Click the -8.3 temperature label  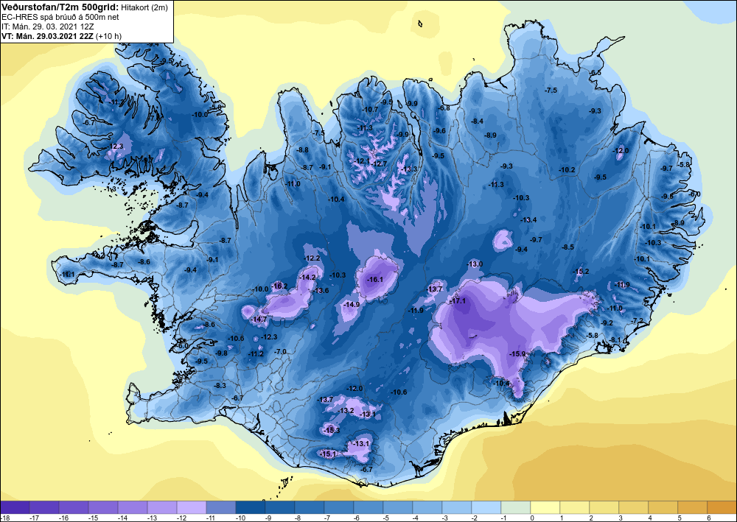coord(220,385)
